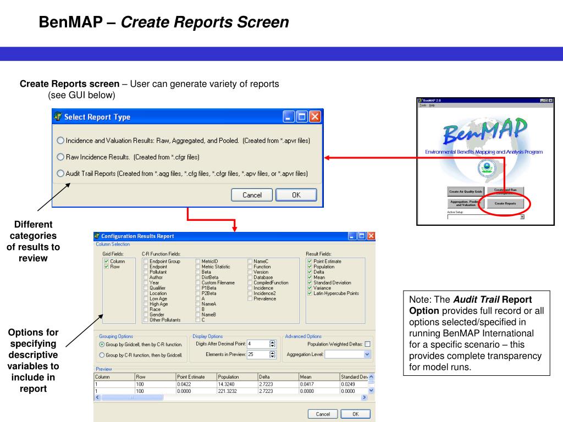This screenshot has width=563, height=422.
Task: Check the MetricID field
Action: (x=198, y=262)
